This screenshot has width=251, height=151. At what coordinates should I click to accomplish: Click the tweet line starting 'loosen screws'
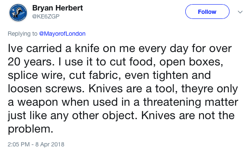(x=123, y=89)
